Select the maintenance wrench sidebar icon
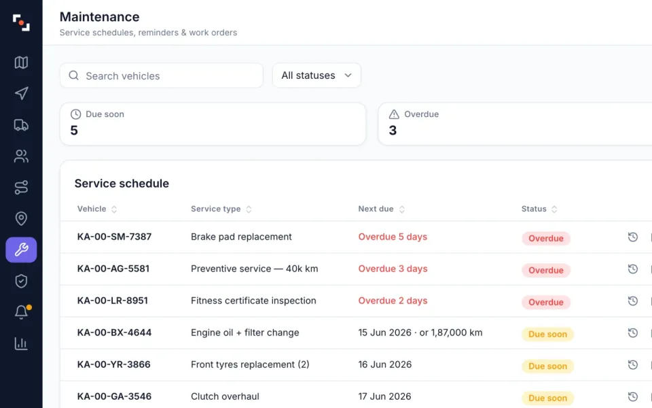652x408 pixels. click(x=21, y=250)
